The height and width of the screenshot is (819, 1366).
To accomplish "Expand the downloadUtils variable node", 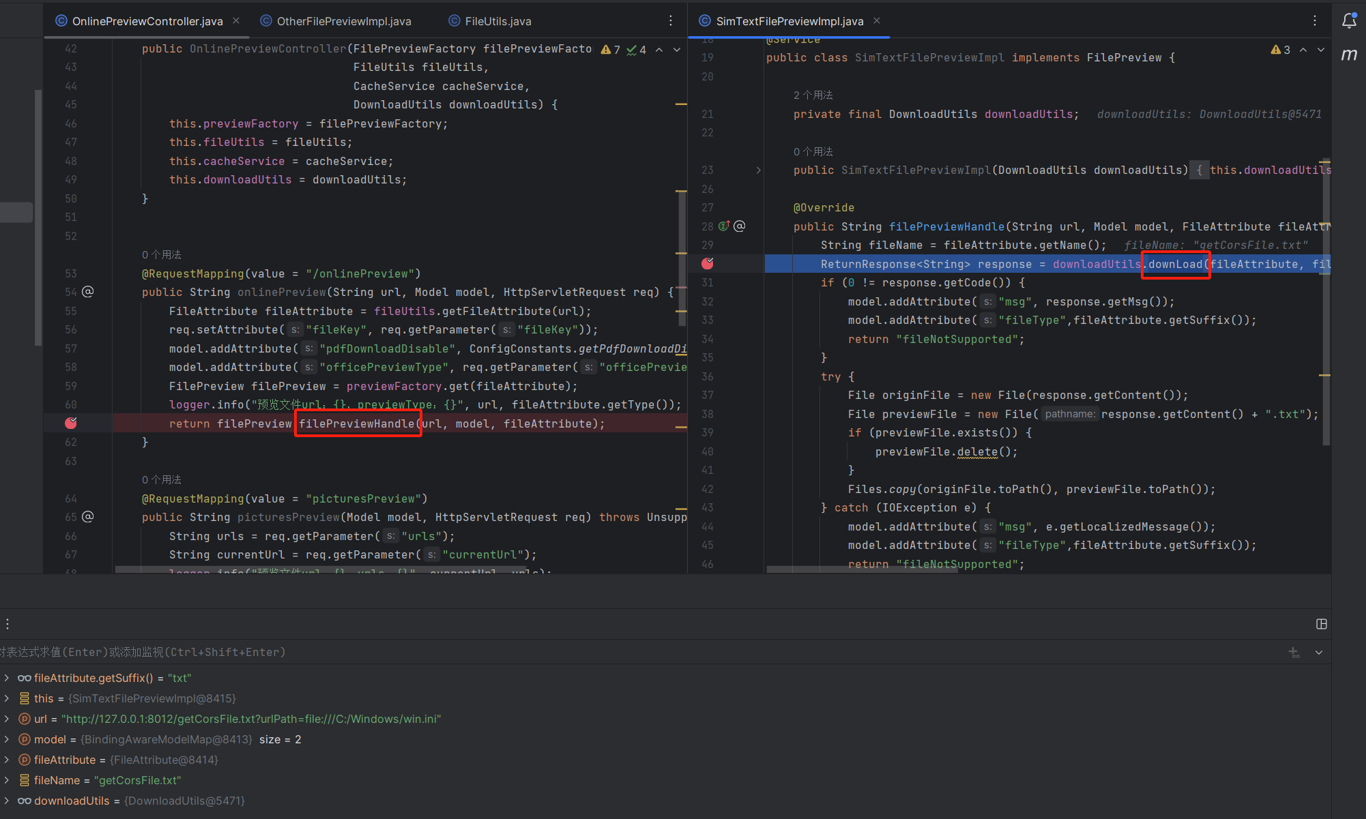I will pyautogui.click(x=7, y=801).
